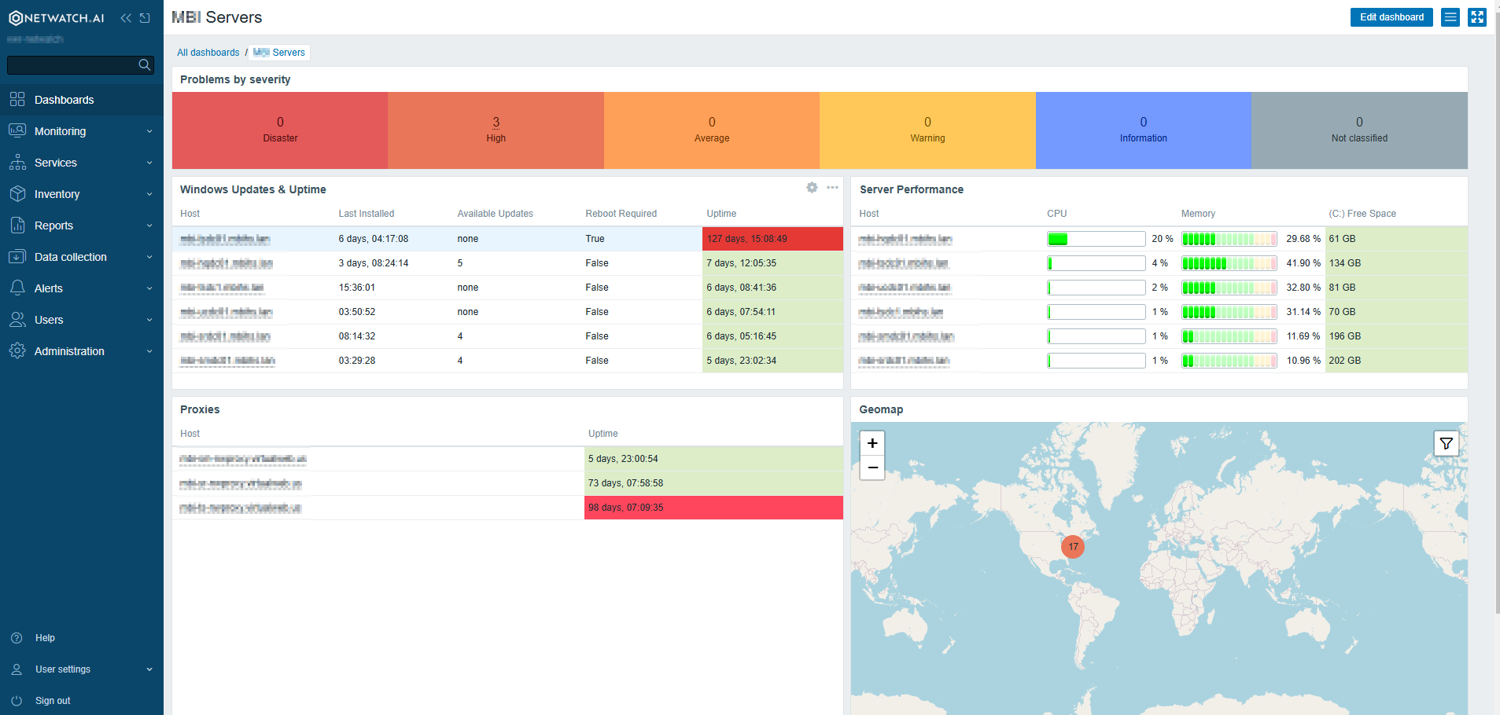This screenshot has width=1500, height=715.
Task: Click the High severity problems tile
Action: [496, 130]
